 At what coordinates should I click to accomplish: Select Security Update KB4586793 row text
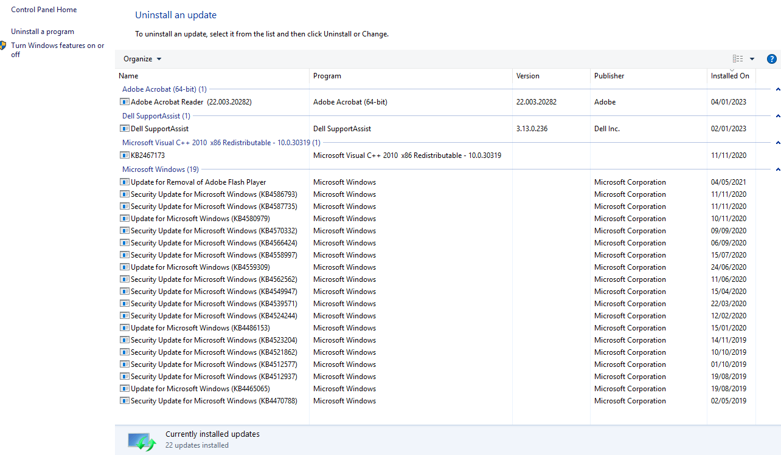214,194
